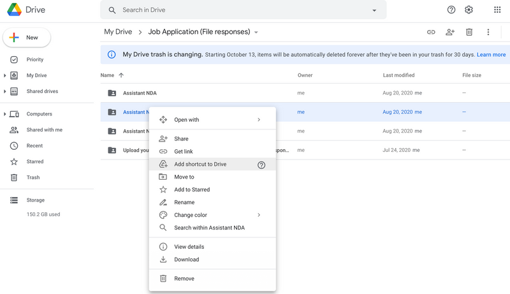Click the trash Remove toolbar icon
The image size is (510, 294).
click(x=469, y=32)
